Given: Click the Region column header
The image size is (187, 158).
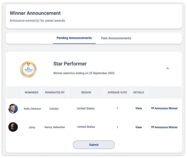Looking at the screenshot, I should pyautogui.click(x=86, y=92).
